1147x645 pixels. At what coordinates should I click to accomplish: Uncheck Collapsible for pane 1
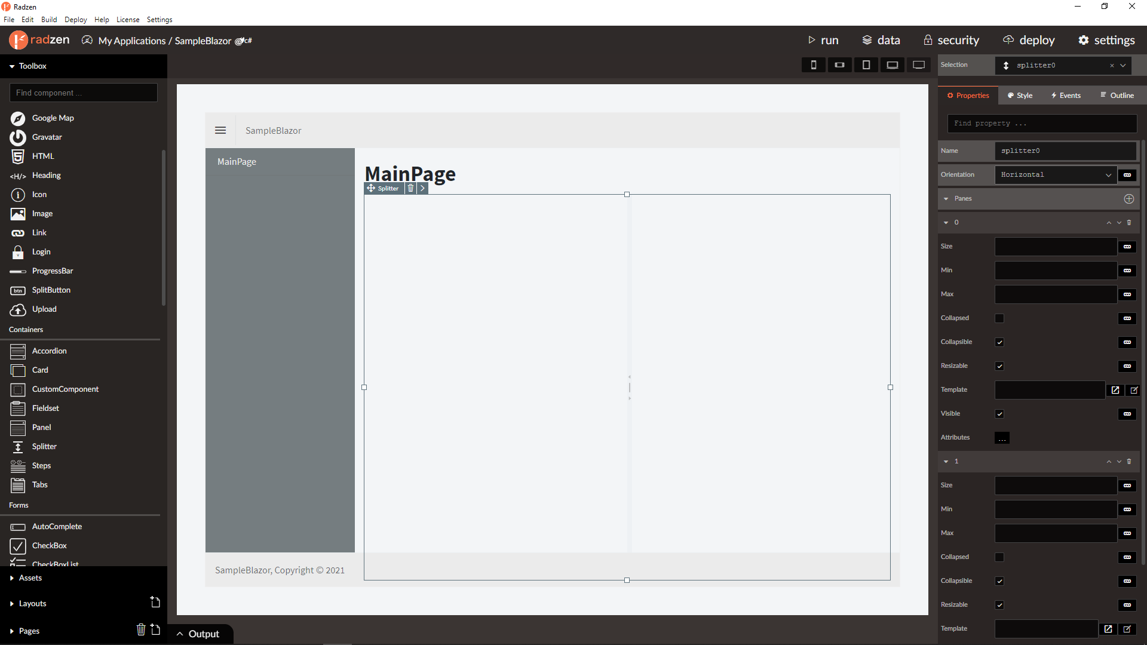999,581
